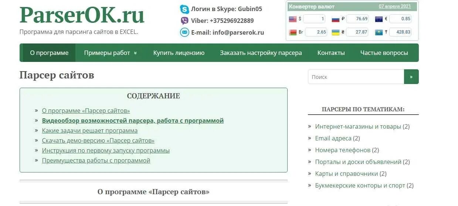Click section title О программе «Парсер сайтов»
The height and width of the screenshot is (206, 458).
coord(153,192)
